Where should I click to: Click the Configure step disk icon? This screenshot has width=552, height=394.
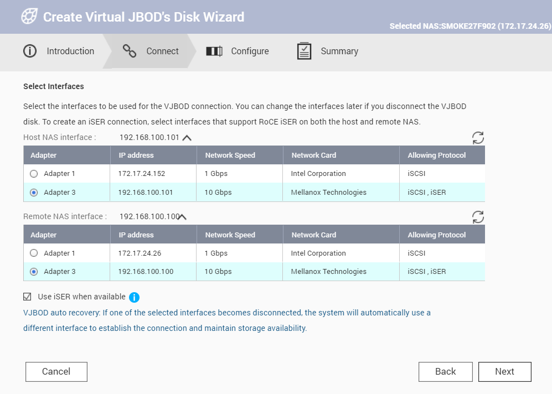pyautogui.click(x=214, y=51)
